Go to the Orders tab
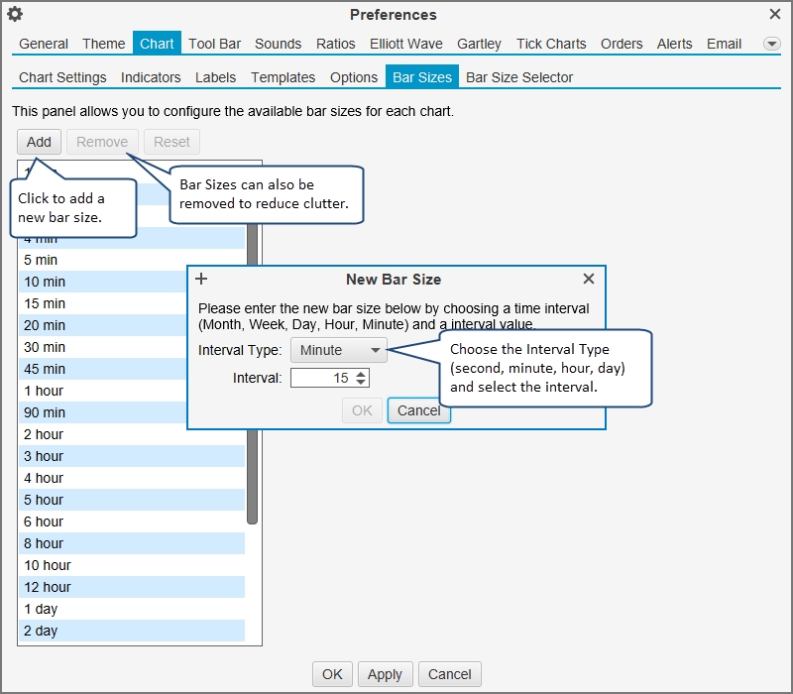Viewport: 793px width, 694px height. 622,44
